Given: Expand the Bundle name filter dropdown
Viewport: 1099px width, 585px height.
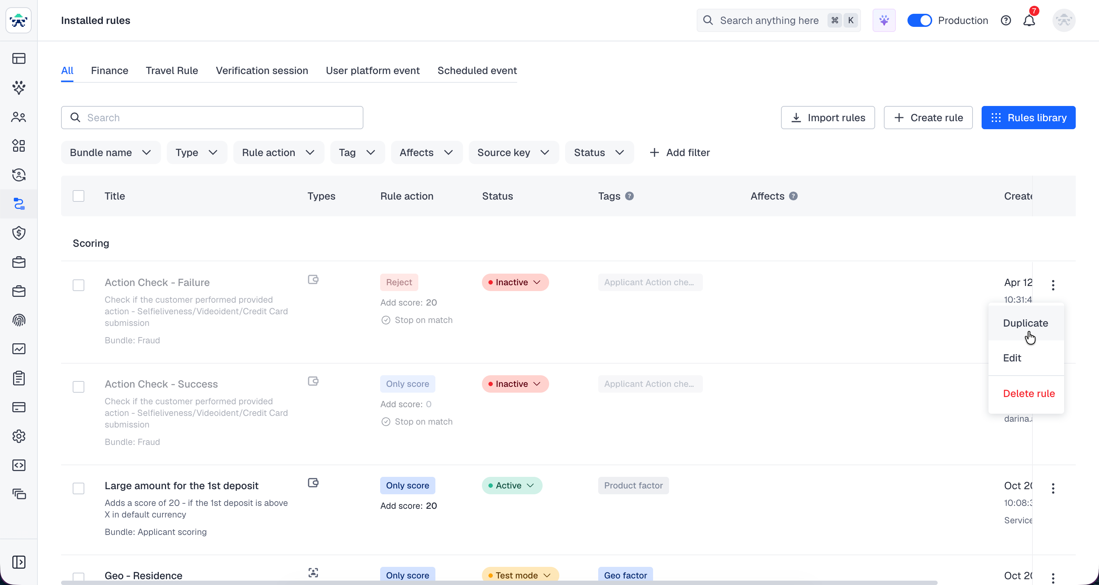Looking at the screenshot, I should point(110,152).
